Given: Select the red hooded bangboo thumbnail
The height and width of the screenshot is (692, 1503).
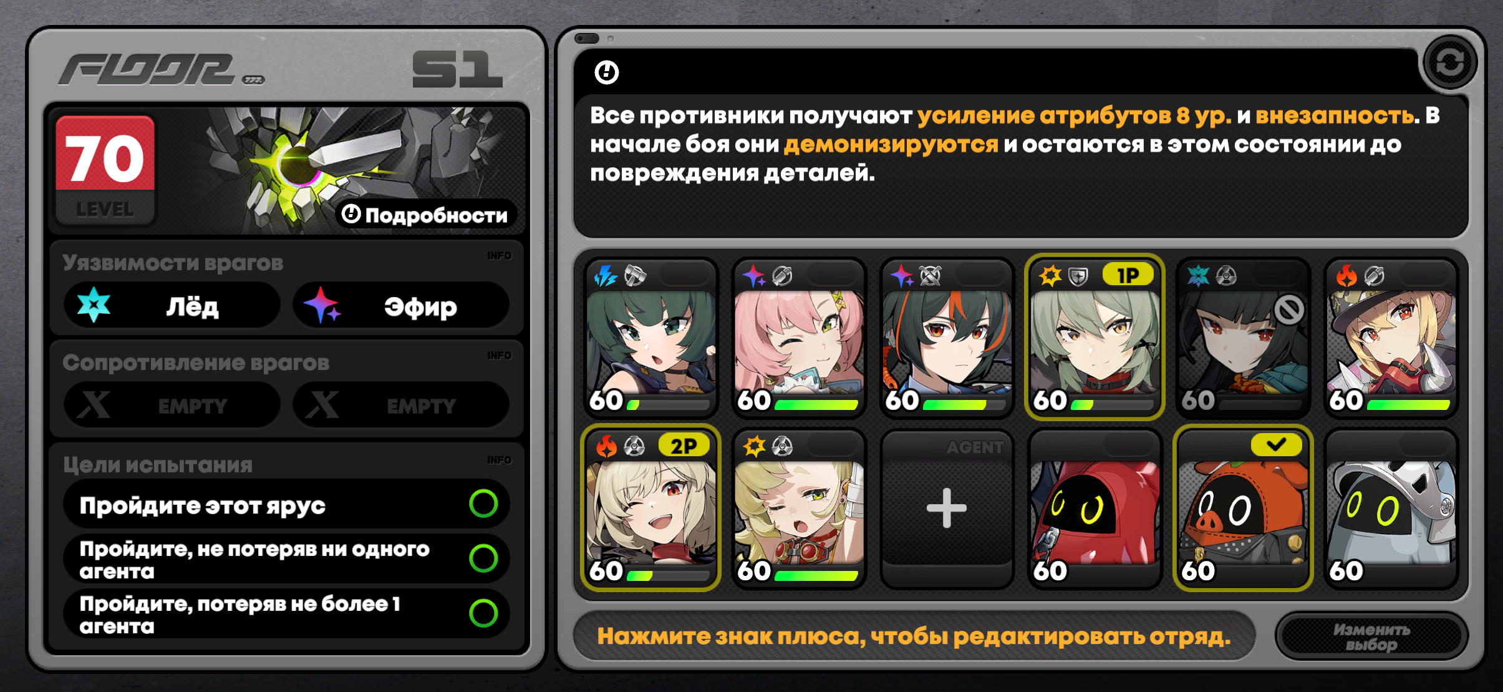Looking at the screenshot, I should pos(1095,508).
